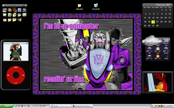Open the golden disc with arrow shortcut
The image size is (174, 108).
(14, 15)
